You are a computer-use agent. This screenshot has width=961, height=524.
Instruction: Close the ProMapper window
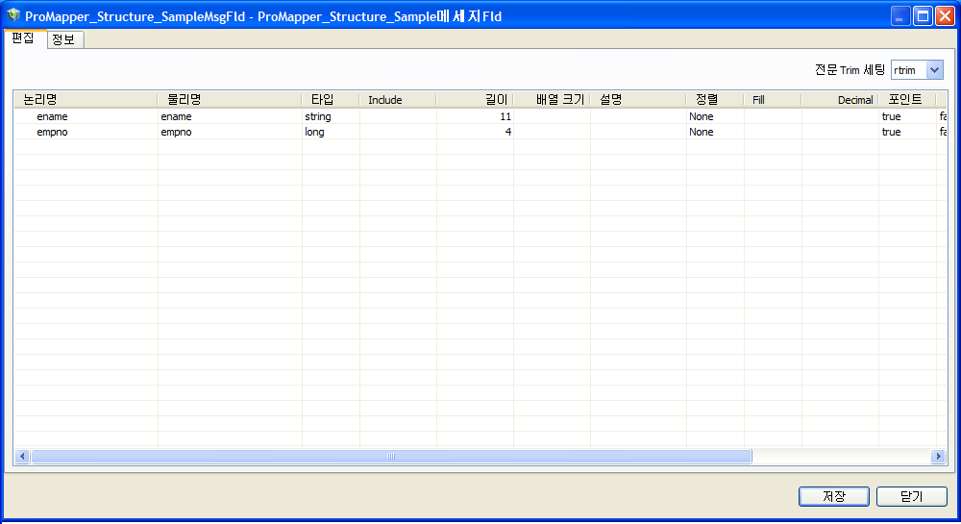945,16
